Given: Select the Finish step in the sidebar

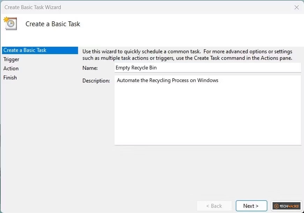Looking at the screenshot, I should (10, 78).
